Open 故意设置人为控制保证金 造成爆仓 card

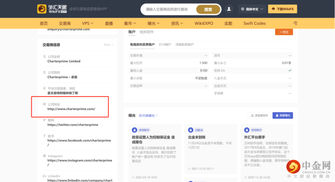tap(155, 153)
